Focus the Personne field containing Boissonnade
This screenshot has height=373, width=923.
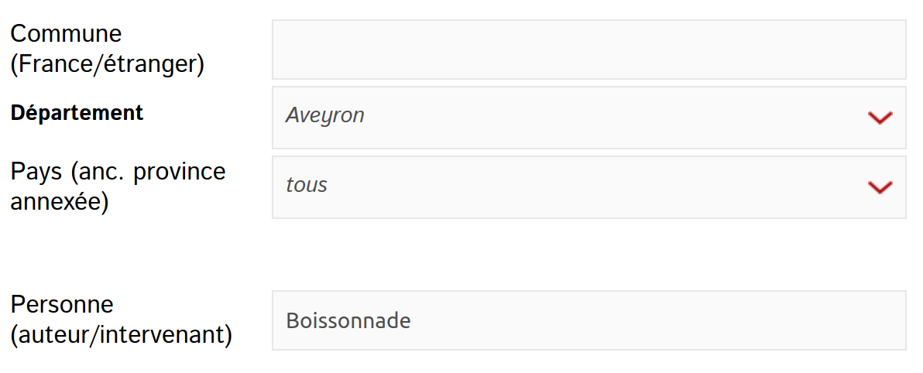point(588,320)
